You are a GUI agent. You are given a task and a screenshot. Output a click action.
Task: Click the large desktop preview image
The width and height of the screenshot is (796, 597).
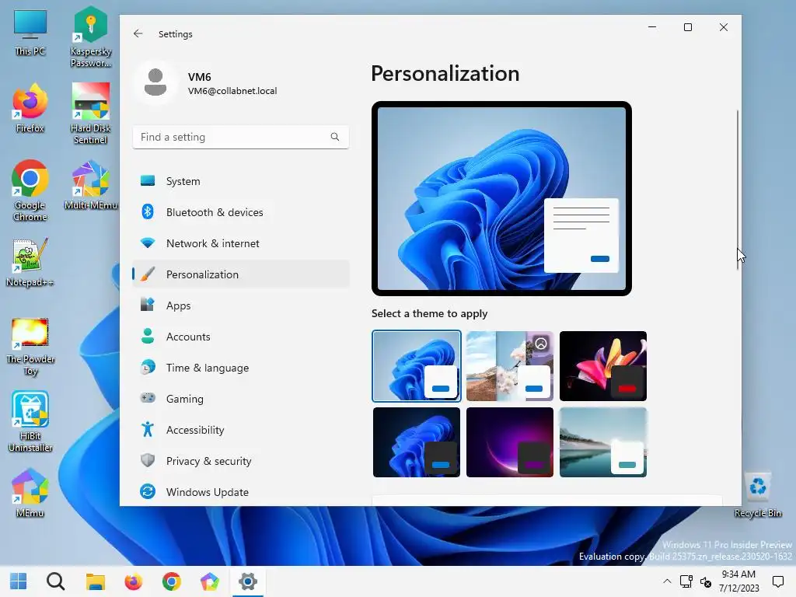pos(501,198)
